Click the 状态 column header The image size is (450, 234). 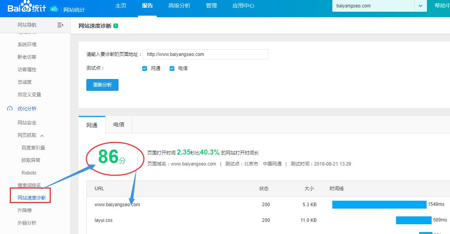(264, 189)
